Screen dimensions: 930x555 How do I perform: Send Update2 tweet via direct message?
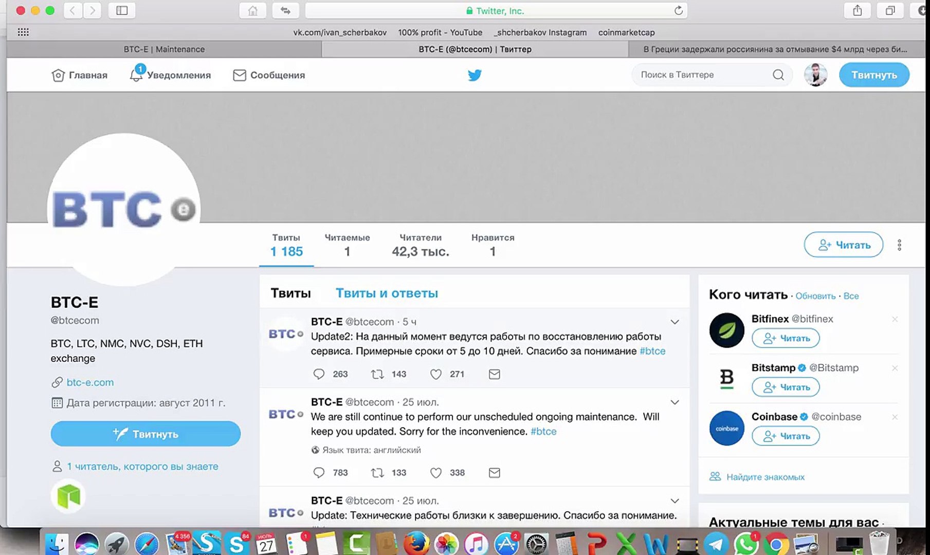tap(494, 374)
